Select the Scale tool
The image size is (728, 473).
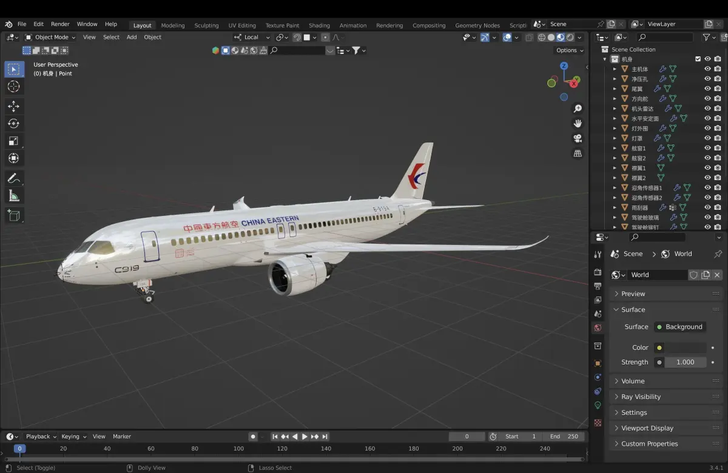pos(14,141)
